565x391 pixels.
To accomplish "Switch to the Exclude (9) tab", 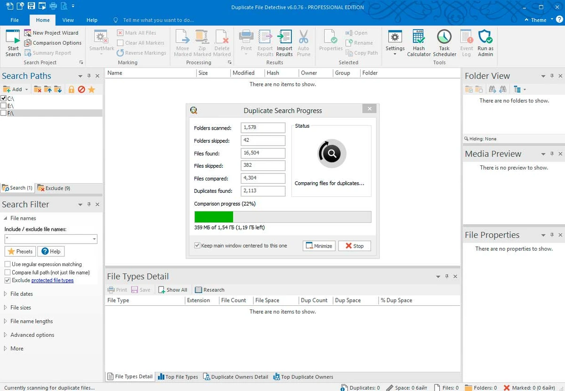I will pos(54,188).
